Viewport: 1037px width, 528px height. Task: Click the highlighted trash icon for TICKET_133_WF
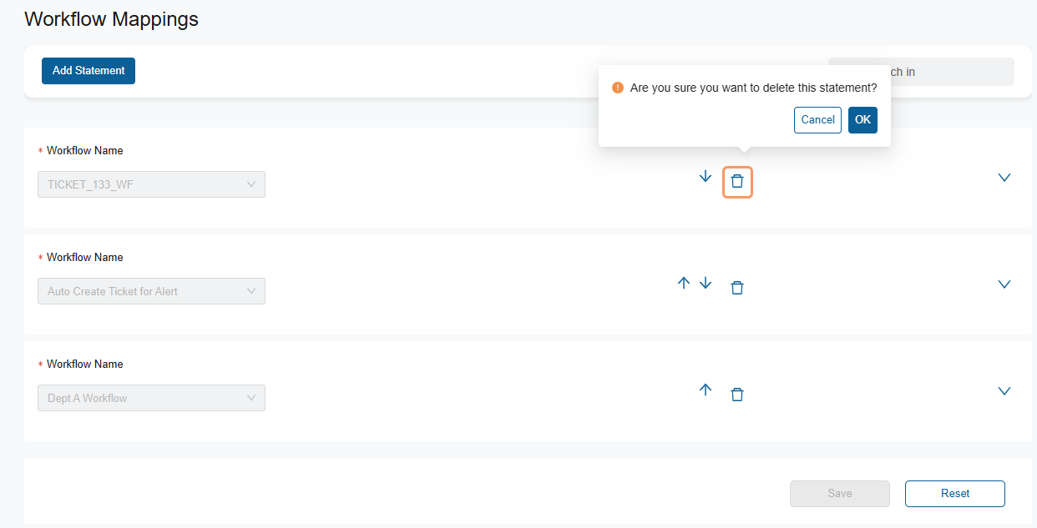(x=737, y=182)
